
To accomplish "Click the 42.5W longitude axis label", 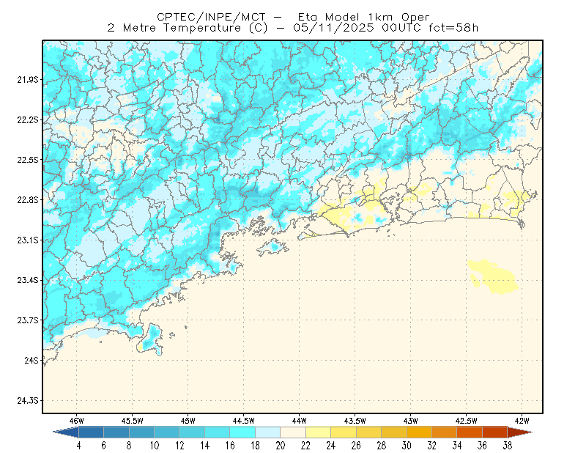I will point(466,421).
